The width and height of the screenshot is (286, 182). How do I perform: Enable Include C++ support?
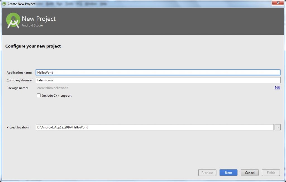pyautogui.click(x=39, y=95)
